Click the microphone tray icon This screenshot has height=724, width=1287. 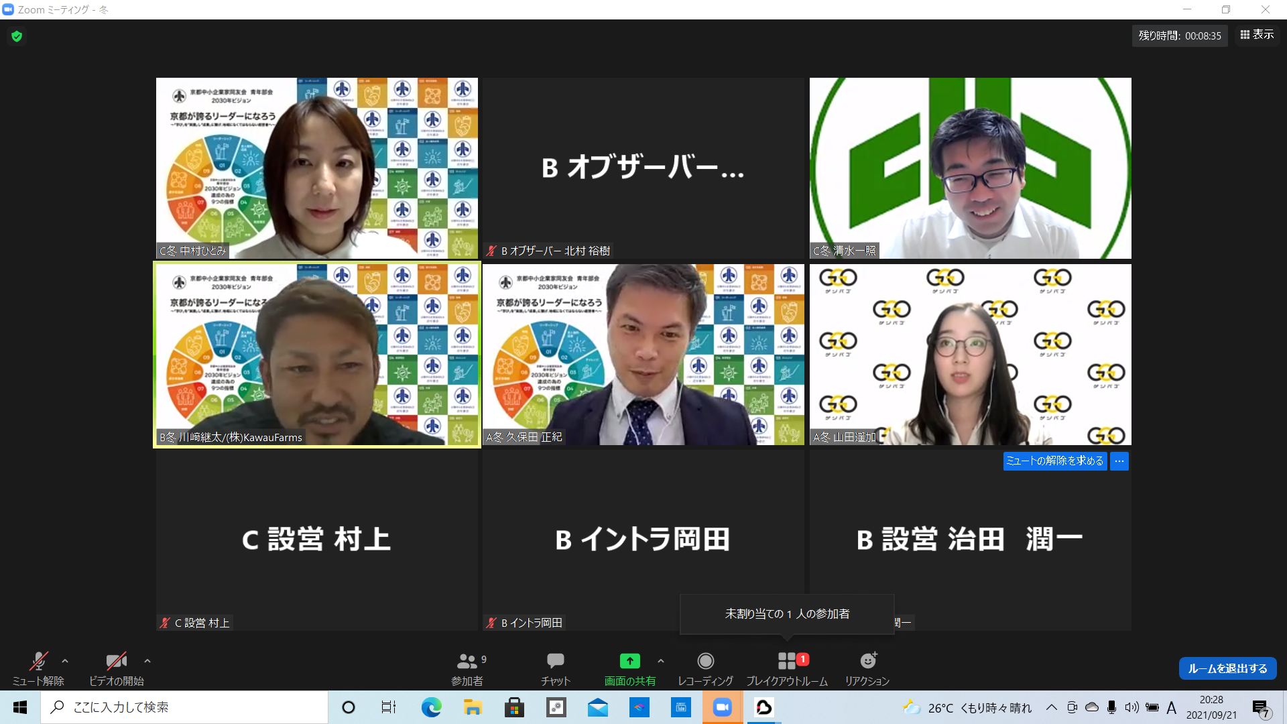coord(1112,707)
